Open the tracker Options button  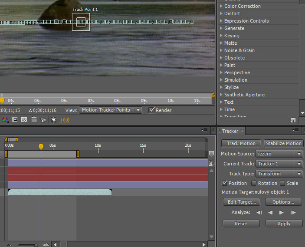(283, 202)
